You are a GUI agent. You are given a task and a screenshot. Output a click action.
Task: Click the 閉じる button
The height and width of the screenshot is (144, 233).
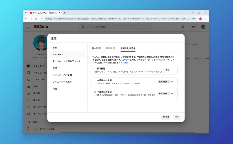(166, 117)
